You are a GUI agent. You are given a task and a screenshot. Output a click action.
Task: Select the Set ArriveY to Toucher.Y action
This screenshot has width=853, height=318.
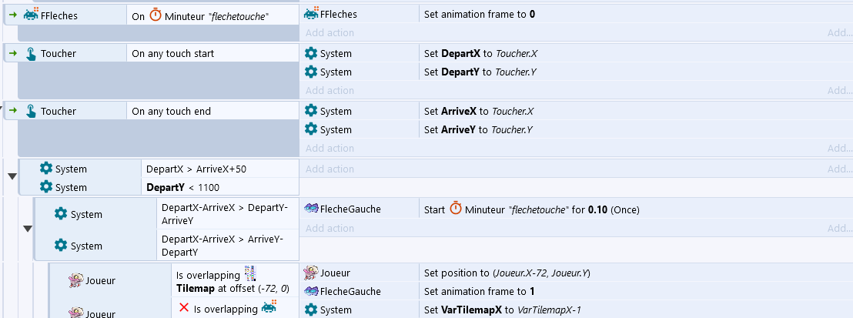click(x=478, y=129)
